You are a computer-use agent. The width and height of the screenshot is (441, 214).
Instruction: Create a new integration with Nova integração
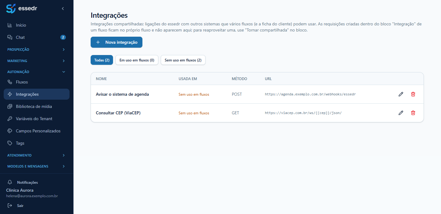[116, 42]
